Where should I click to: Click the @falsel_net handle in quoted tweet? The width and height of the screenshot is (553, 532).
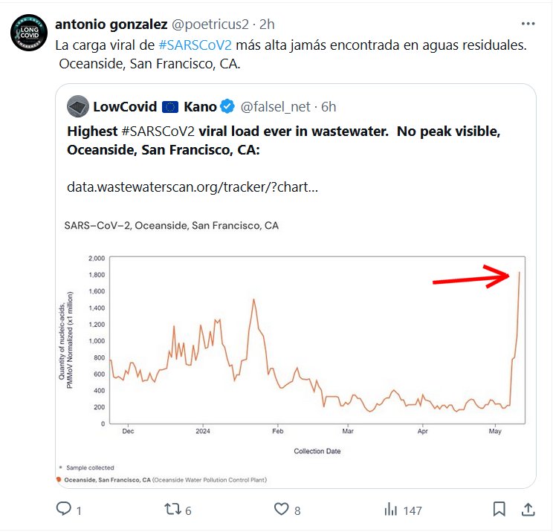275,106
